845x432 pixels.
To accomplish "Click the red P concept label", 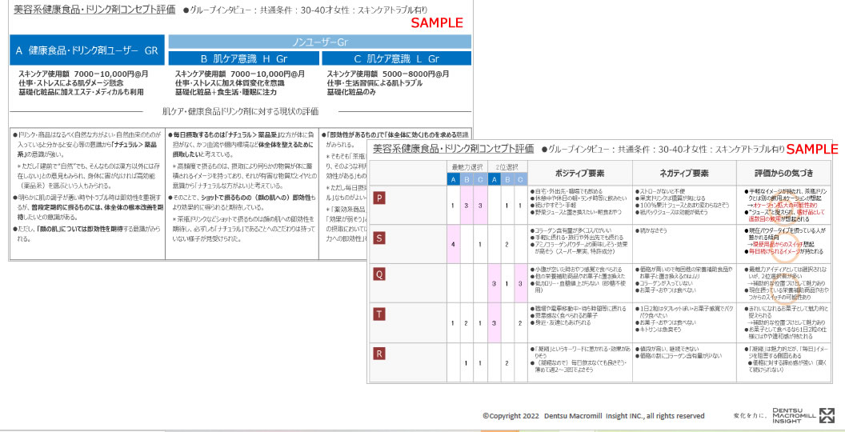I will point(379,198).
